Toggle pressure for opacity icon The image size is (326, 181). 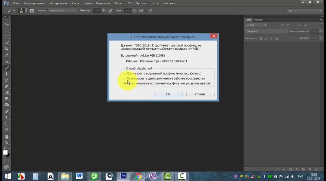pos(110,11)
